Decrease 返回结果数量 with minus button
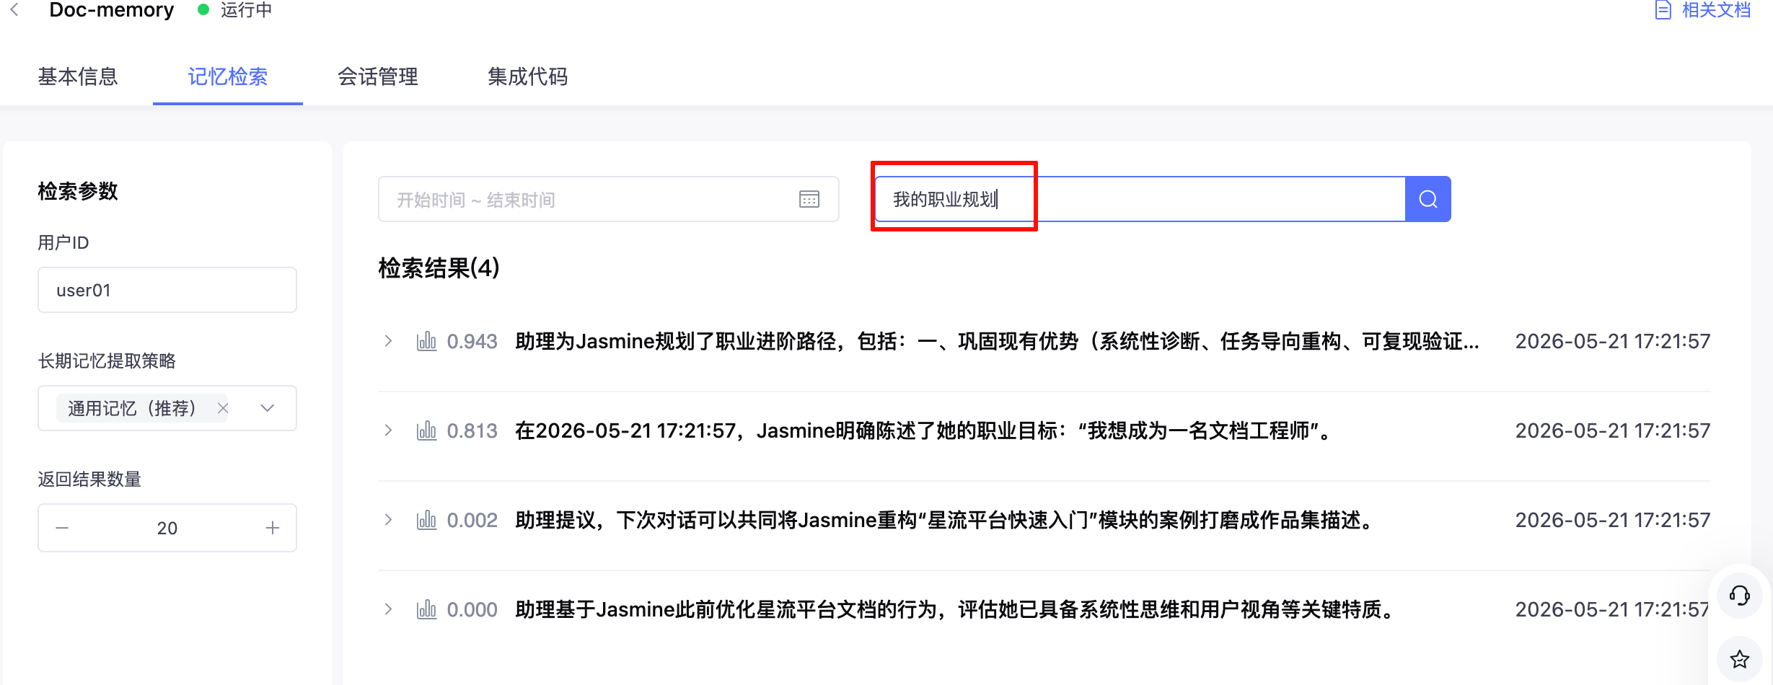This screenshot has height=685, width=1773. (x=62, y=528)
